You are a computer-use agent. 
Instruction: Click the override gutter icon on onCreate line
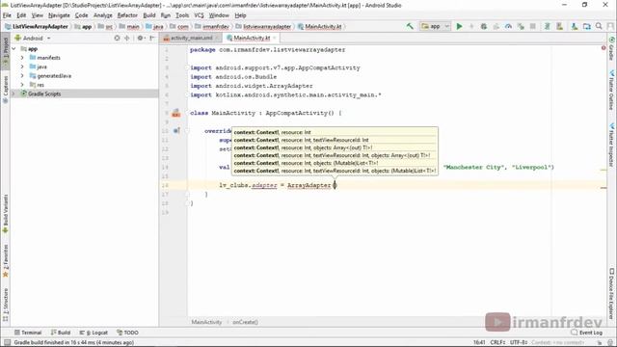click(176, 131)
